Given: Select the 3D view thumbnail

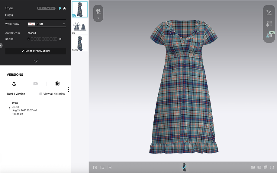Looking at the screenshot, I should (80, 9).
